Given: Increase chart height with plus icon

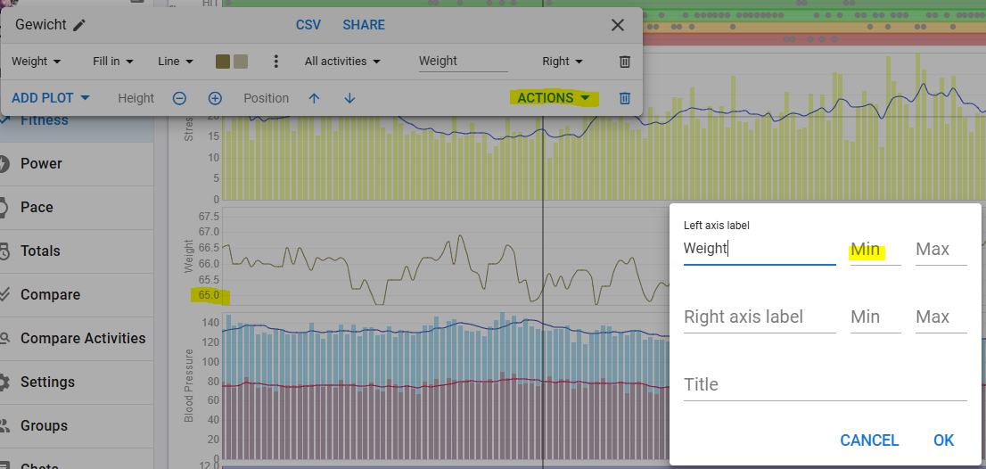Looking at the screenshot, I should tap(215, 98).
